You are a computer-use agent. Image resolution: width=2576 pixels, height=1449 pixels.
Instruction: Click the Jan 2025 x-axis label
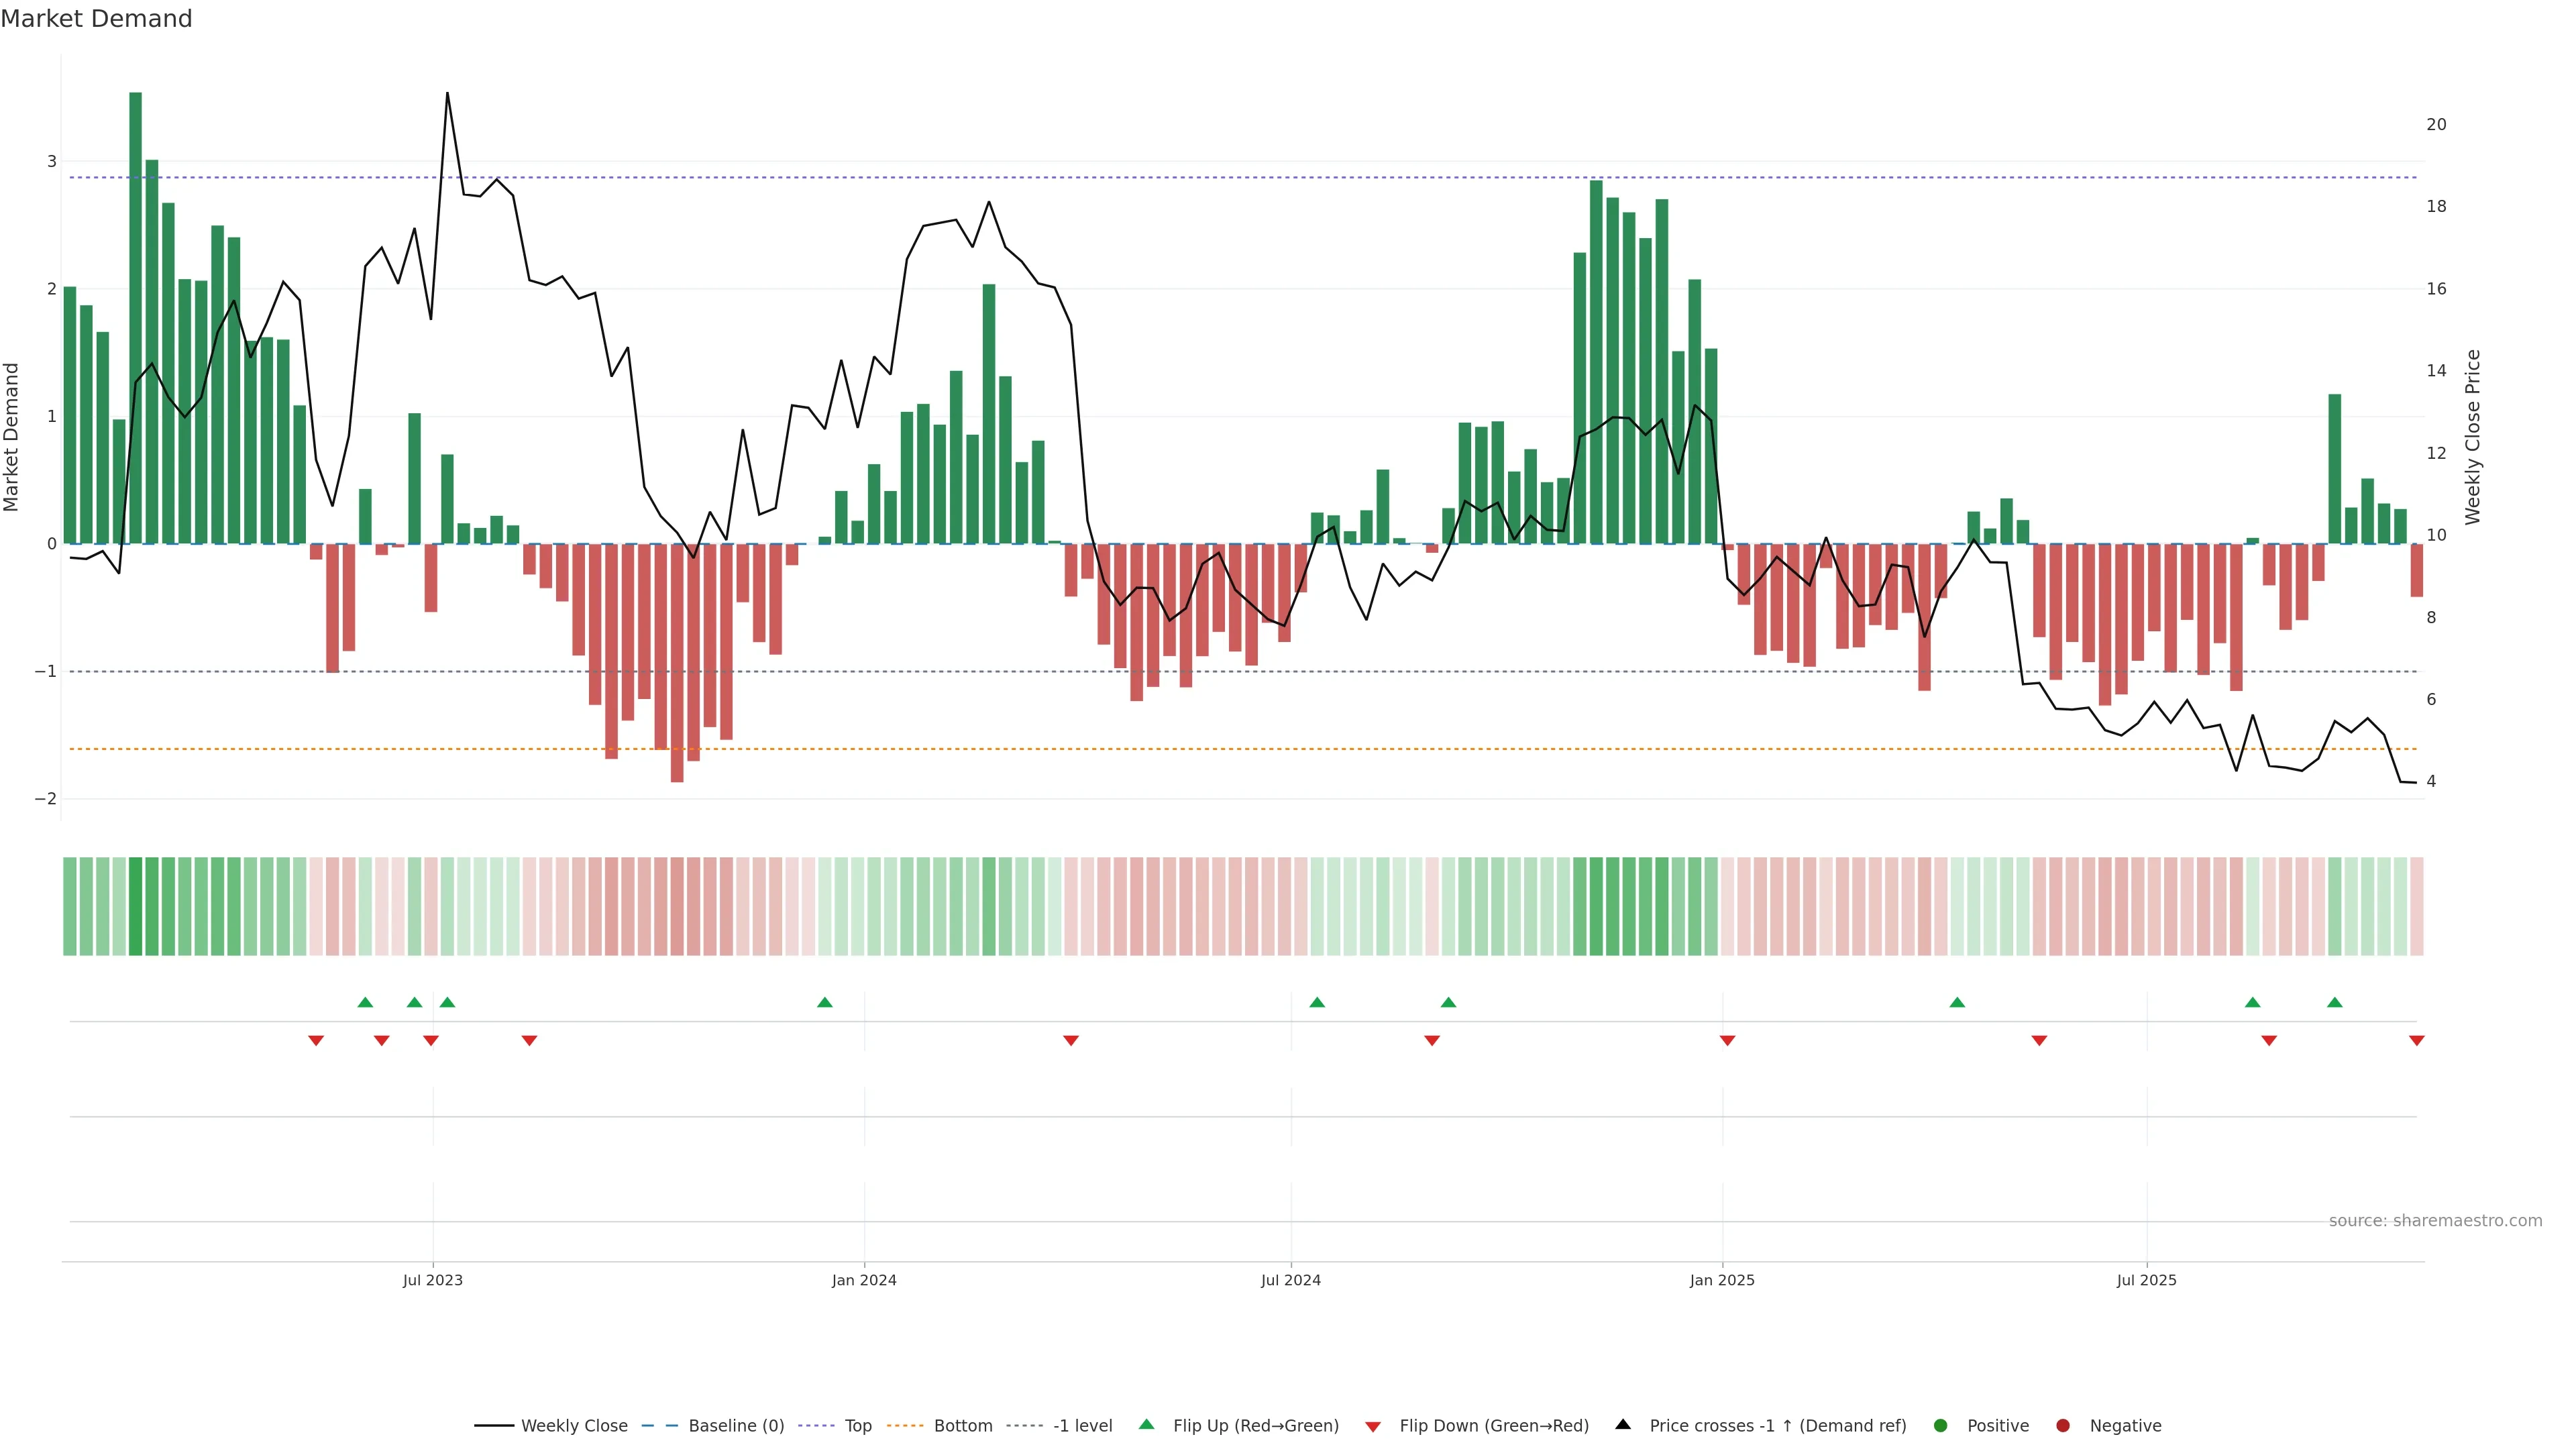(x=1721, y=1280)
